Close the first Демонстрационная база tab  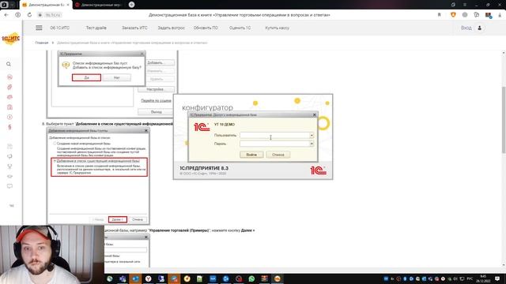[x=68, y=5]
